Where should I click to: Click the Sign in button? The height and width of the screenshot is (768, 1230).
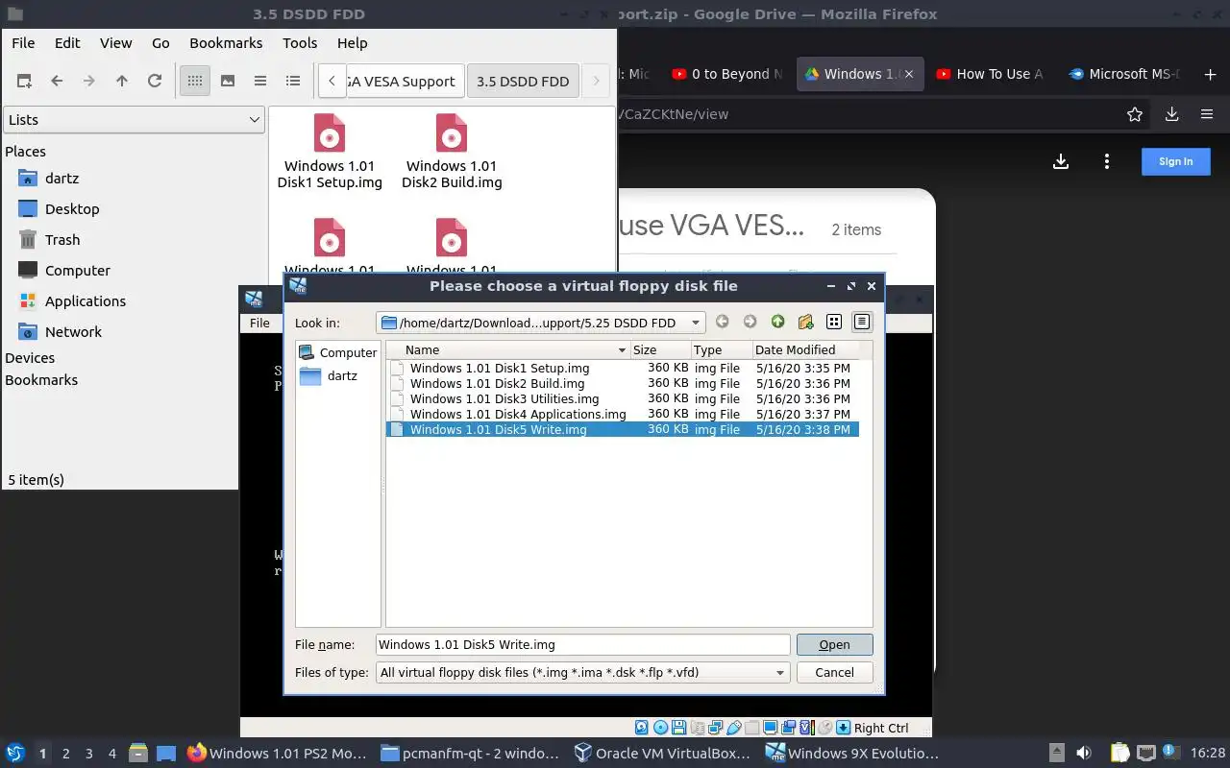(x=1175, y=161)
